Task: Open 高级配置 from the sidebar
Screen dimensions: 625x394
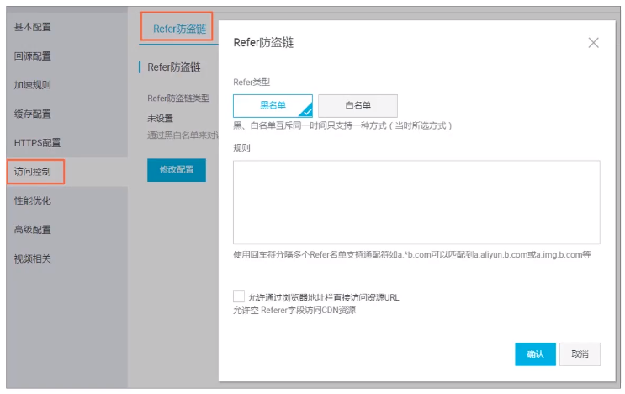Action: [33, 229]
